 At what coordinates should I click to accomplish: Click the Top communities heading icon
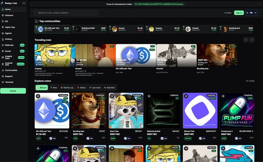point(37,21)
